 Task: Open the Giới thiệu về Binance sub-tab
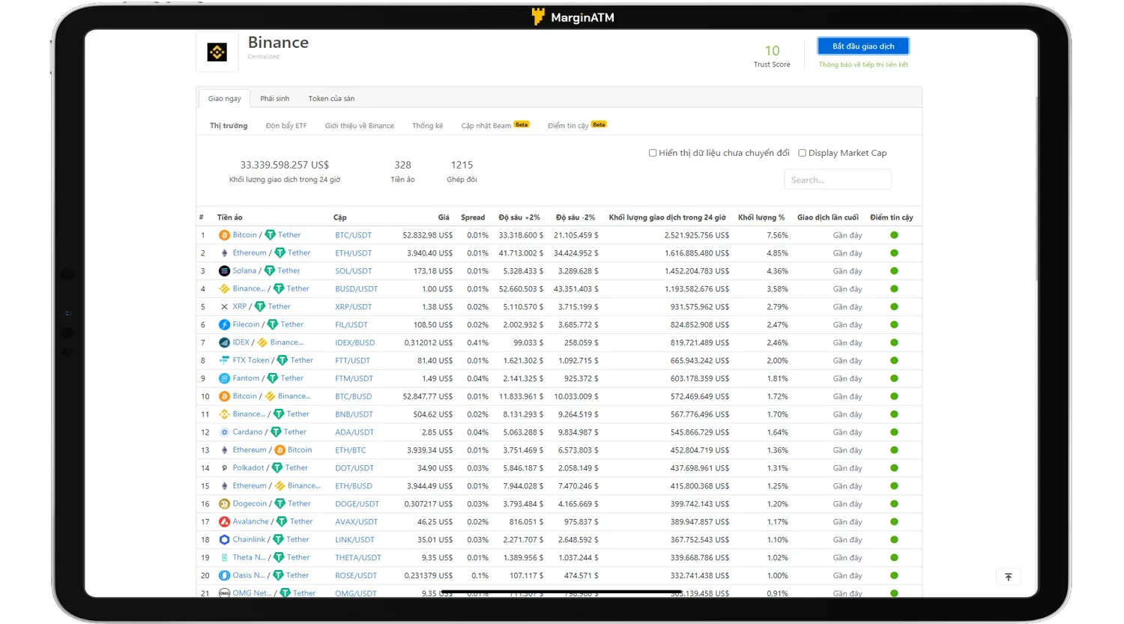(x=360, y=126)
